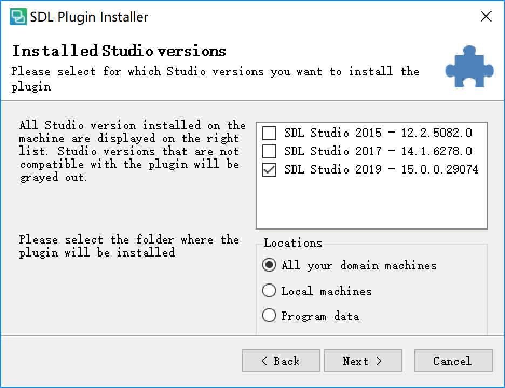Image resolution: width=505 pixels, height=388 pixels.
Task: Select the All your domain machines radio button
Action: tap(269, 265)
